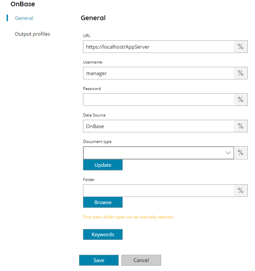Click the percent icon next to Data Source
255x271 pixels.
[241, 126]
